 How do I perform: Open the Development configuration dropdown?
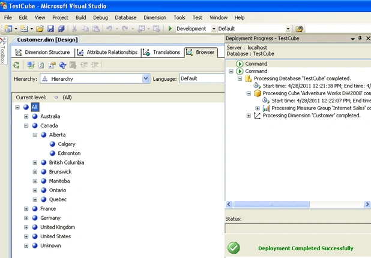coord(214,29)
